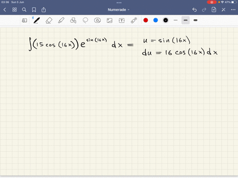Select the Eraser tool
The width and height of the screenshot is (238, 178).
(x=49, y=20)
